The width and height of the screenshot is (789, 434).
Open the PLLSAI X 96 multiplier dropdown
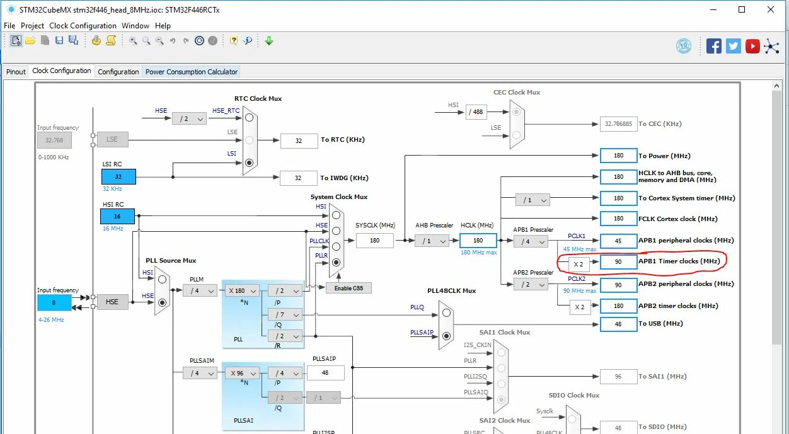pos(243,373)
